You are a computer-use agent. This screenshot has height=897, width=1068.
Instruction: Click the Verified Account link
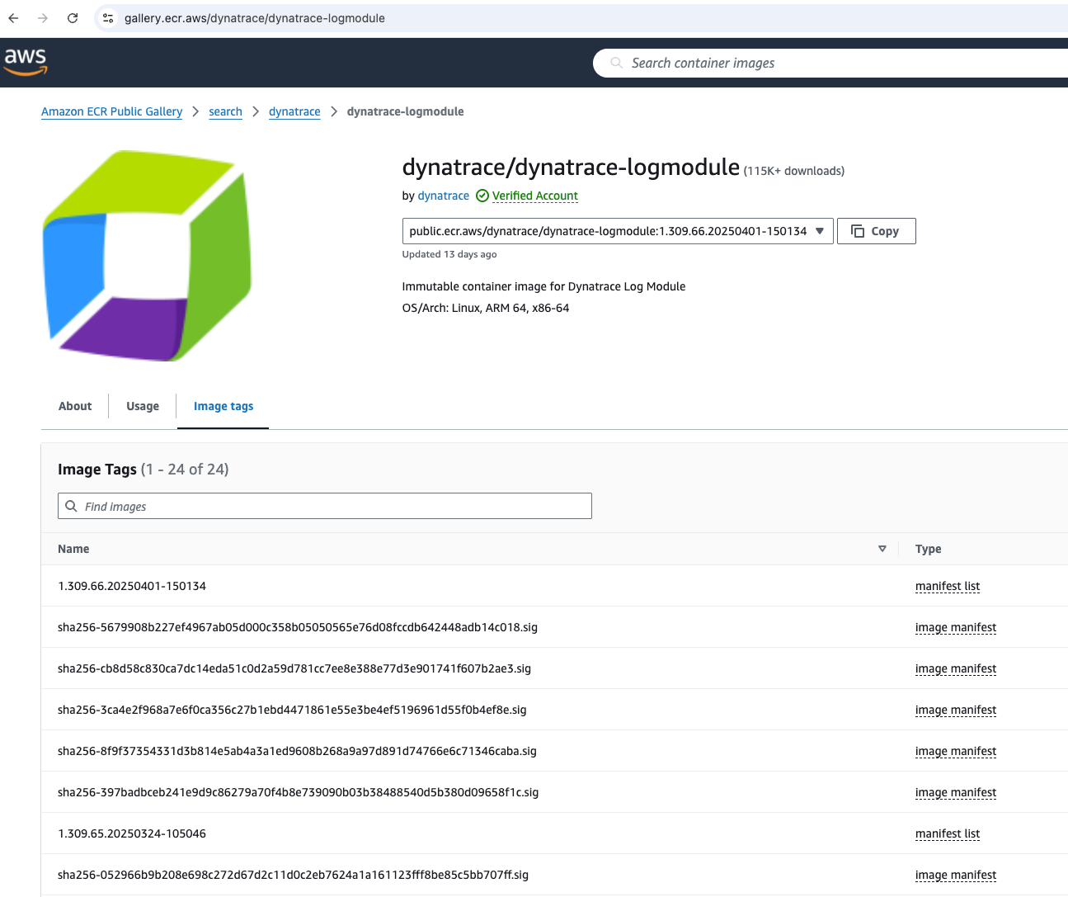click(x=535, y=196)
